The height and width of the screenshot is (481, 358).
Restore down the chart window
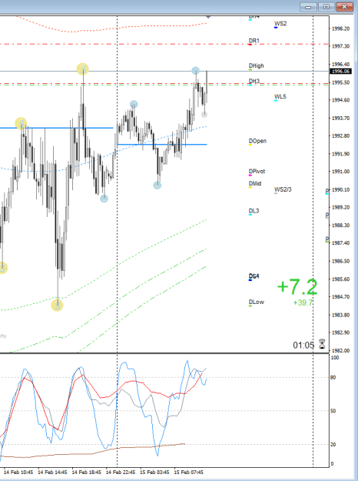tap(327, 7)
